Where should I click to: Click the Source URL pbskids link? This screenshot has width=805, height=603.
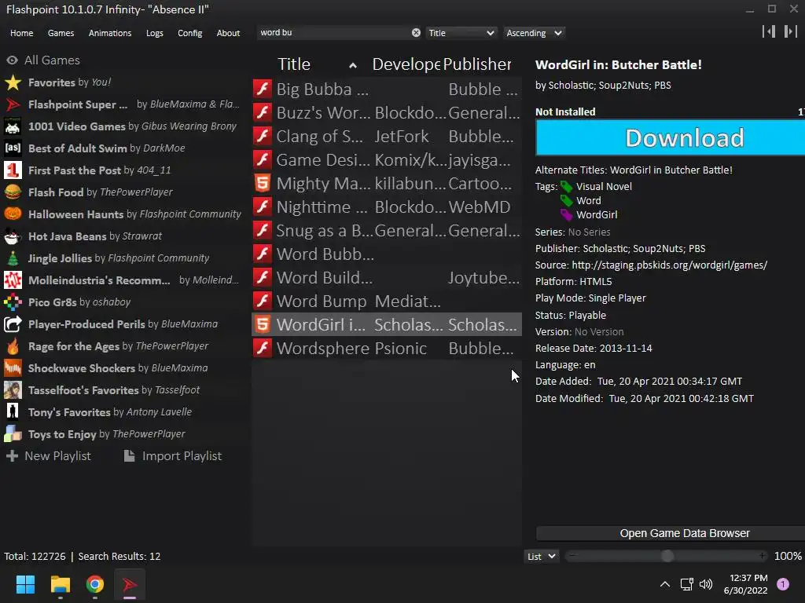click(670, 265)
